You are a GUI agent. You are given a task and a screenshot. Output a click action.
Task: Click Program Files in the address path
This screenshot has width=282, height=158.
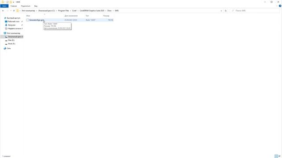coord(63,11)
